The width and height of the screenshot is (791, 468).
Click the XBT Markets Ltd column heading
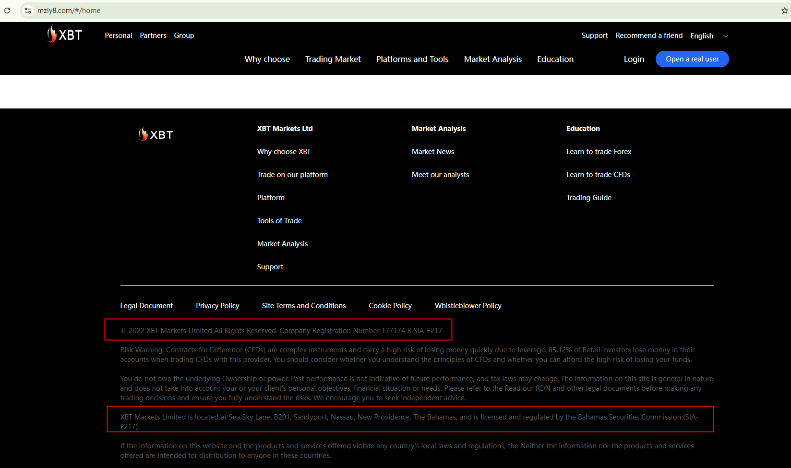(285, 129)
